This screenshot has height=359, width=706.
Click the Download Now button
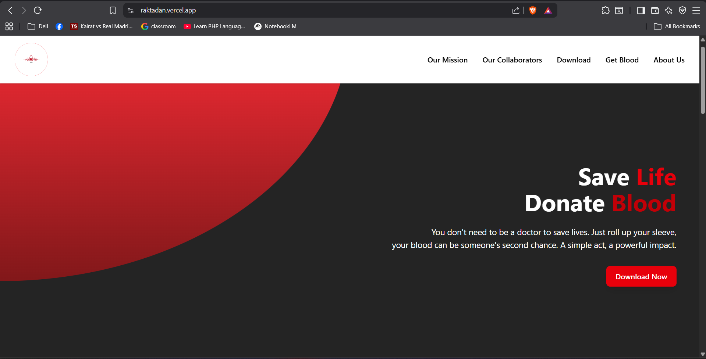click(641, 276)
